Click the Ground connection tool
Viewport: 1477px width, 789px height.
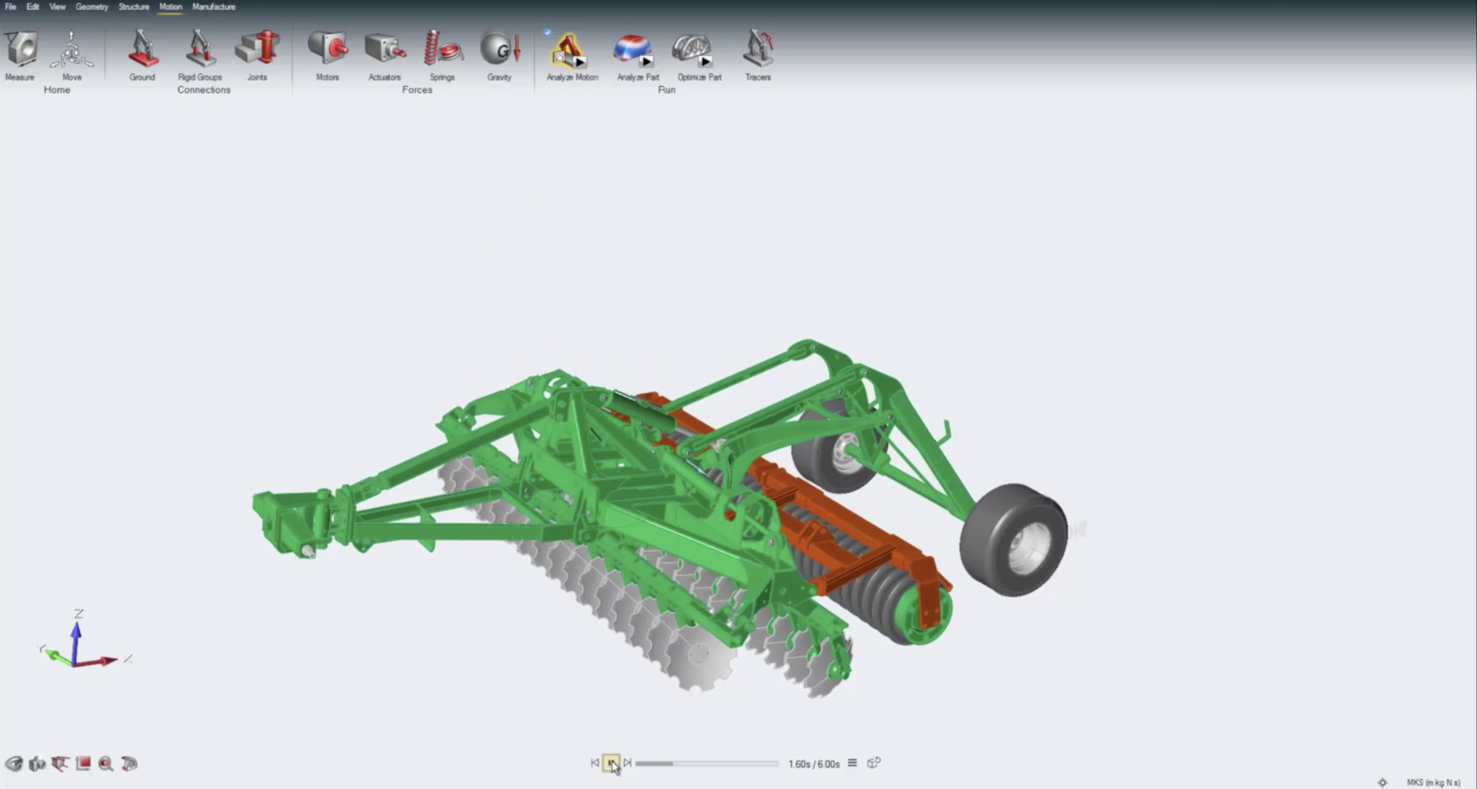142,50
